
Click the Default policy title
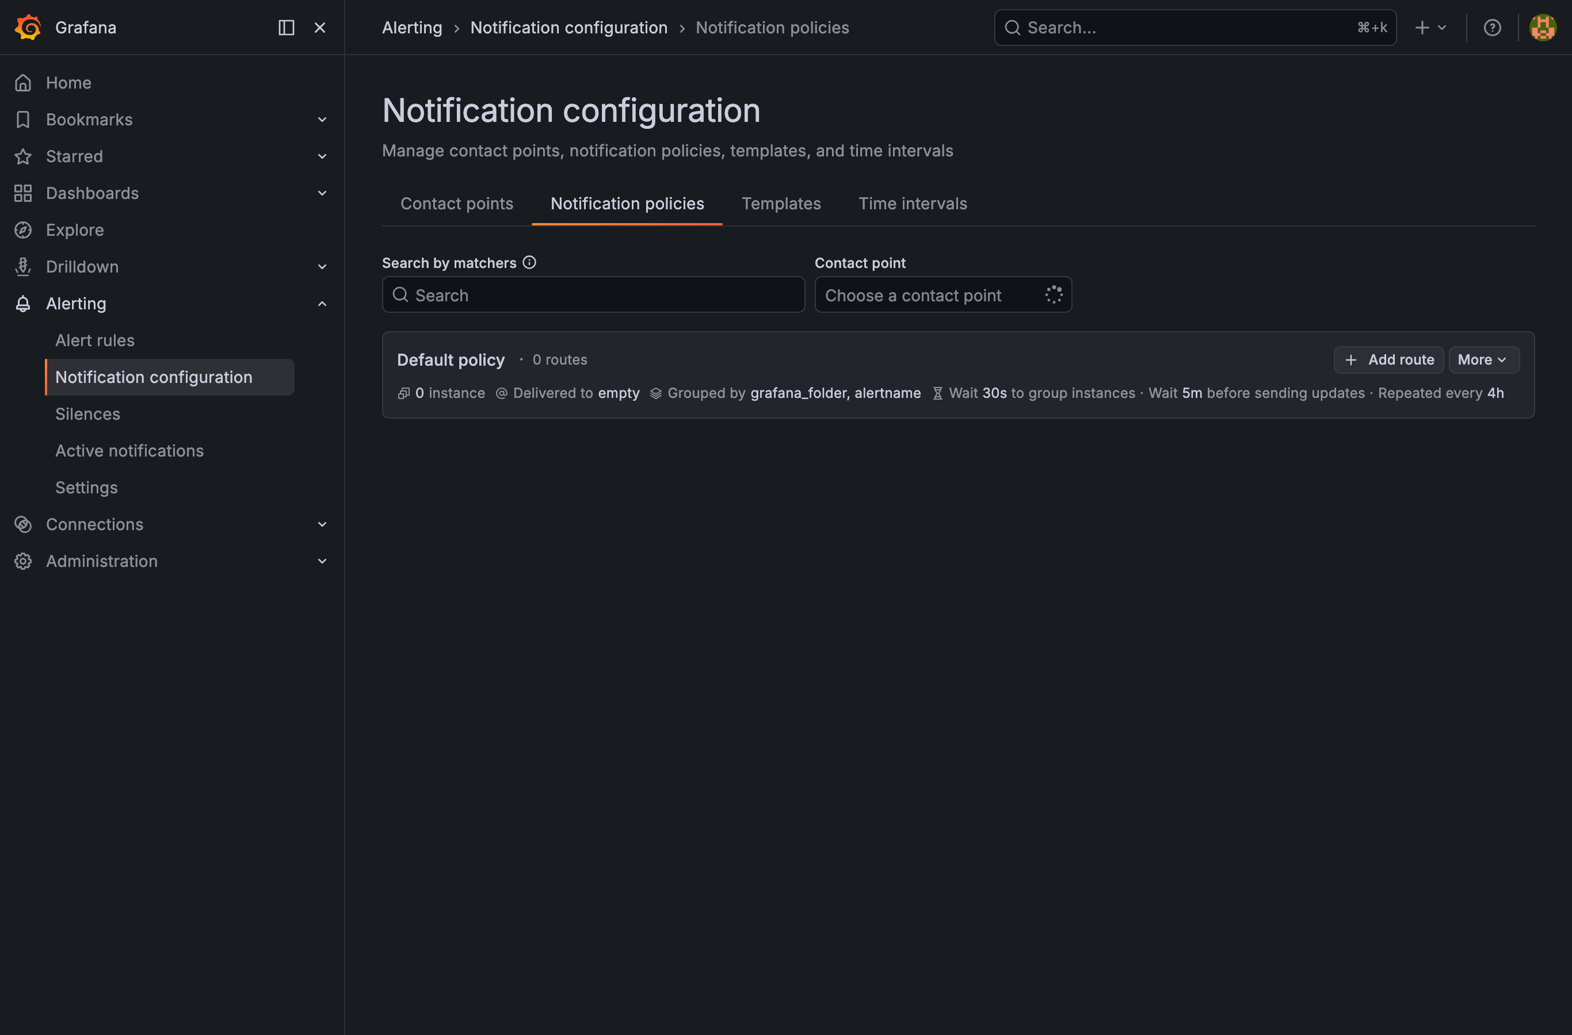tap(451, 360)
